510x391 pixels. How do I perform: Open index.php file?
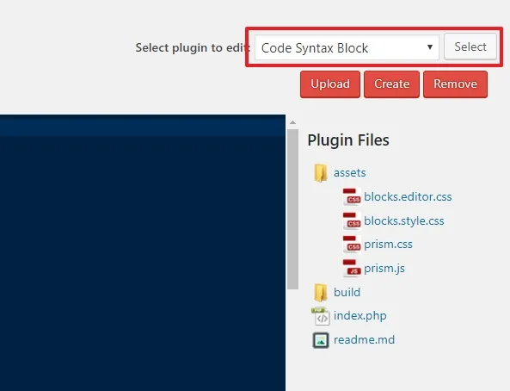click(x=360, y=316)
